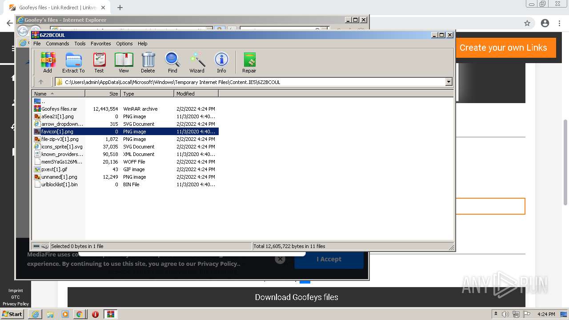Click WinRAR taskbar icon
This screenshot has width=569, height=320.
point(110,314)
